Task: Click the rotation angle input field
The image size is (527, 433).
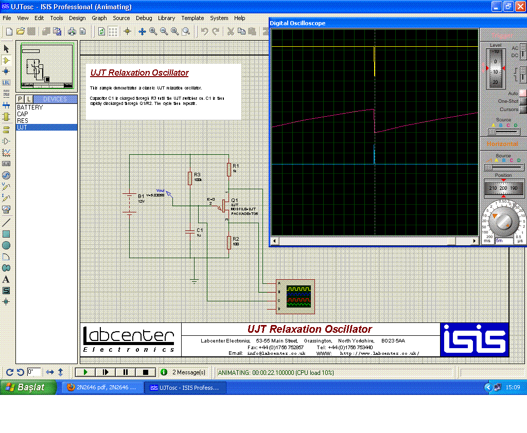Action: pos(34,372)
